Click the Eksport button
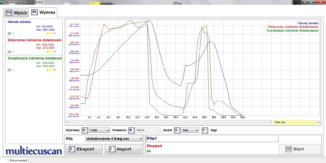326x163 pixels. 84,149
